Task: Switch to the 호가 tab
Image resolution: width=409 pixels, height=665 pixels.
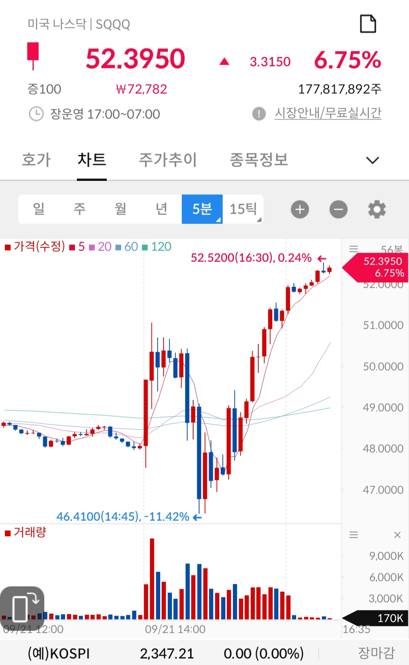Action: 36,160
